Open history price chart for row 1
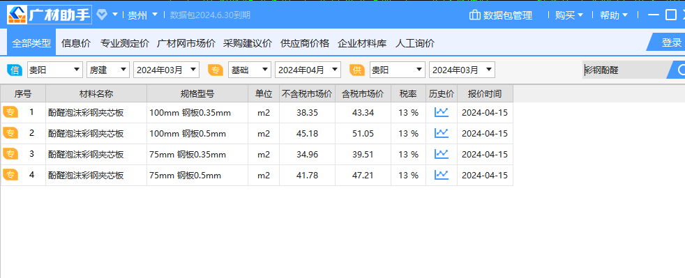 click(442, 112)
